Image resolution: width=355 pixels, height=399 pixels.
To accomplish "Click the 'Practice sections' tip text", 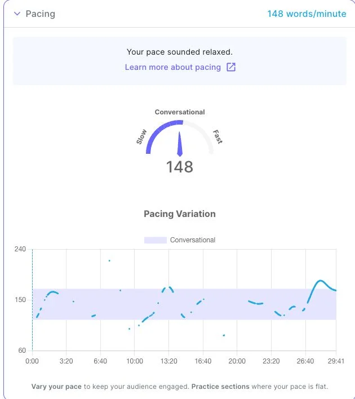I will click(220, 387).
